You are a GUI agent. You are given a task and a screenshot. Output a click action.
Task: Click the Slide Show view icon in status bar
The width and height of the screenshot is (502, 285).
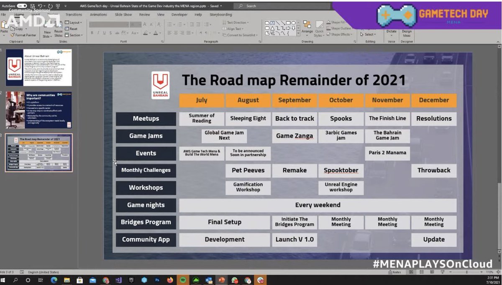pyautogui.click(x=442, y=272)
